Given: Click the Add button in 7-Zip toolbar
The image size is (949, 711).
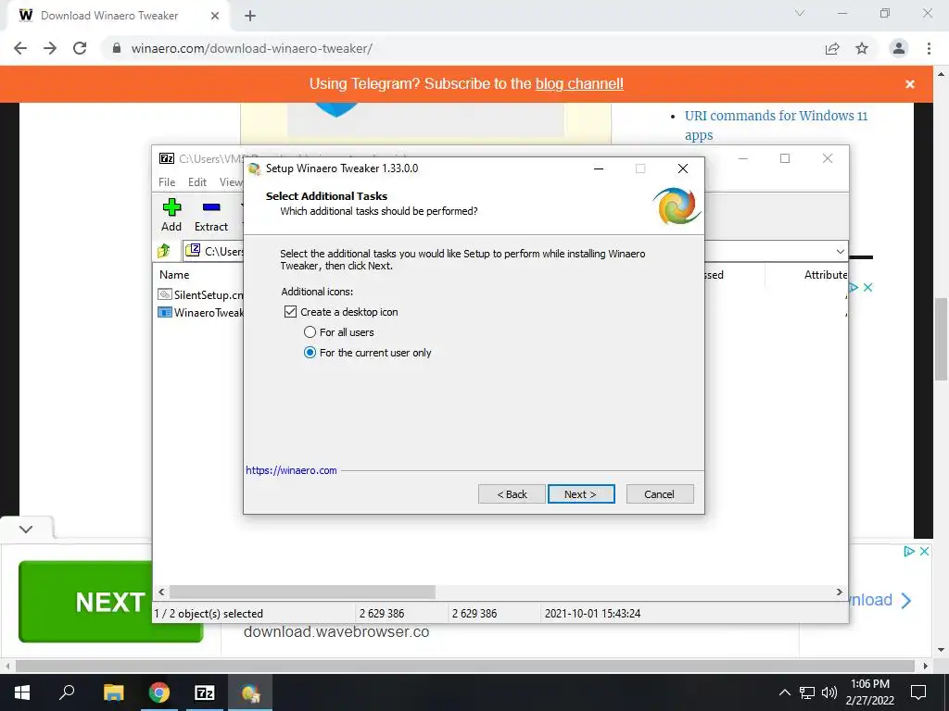Looking at the screenshot, I should click(171, 215).
